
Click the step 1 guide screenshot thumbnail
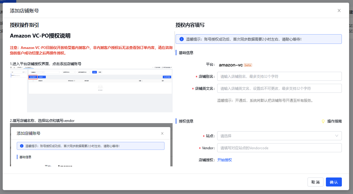click(x=91, y=89)
